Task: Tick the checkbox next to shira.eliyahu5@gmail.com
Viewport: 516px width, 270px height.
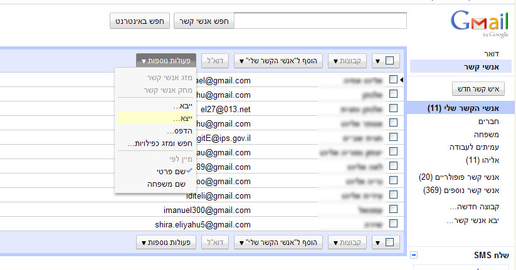Action: 393,224
